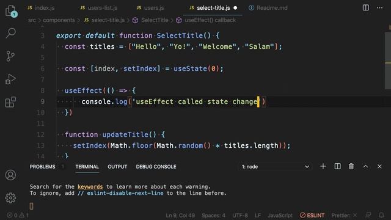Open the PROBLEMS panel tab
The image size is (391, 220).
coord(42,167)
